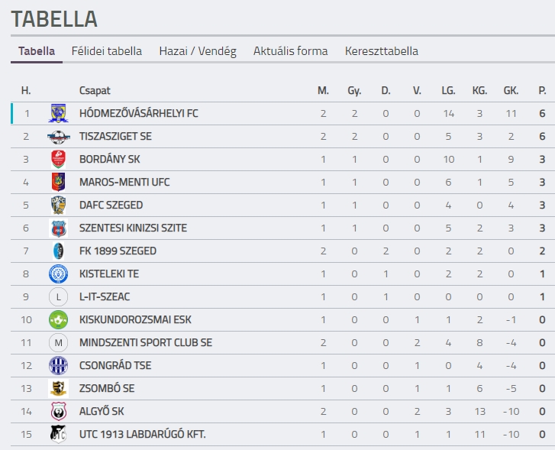Click the Tiszasziget SE team logo

coord(59,137)
